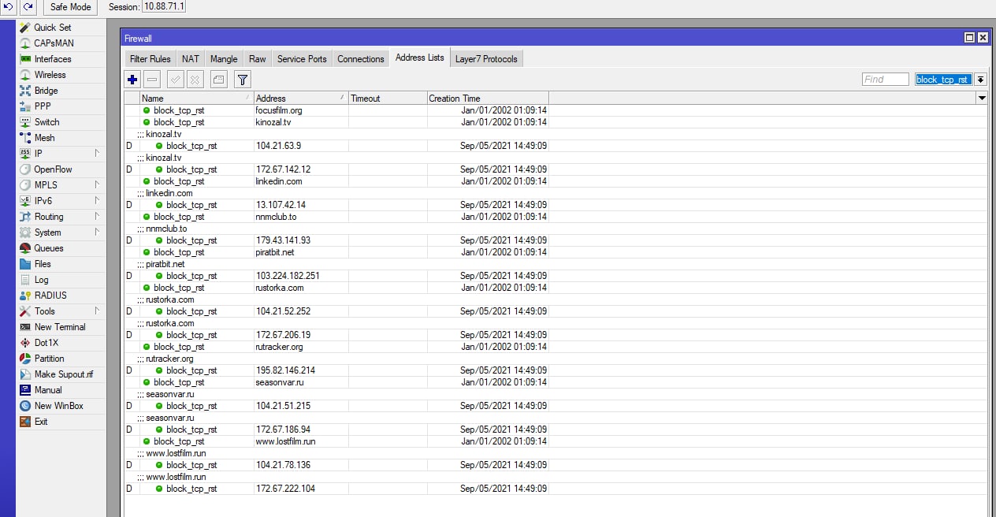Click the Undo arrow icon
The image size is (996, 517).
pos(9,7)
